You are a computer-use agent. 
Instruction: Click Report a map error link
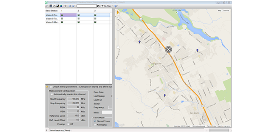tap(224, 126)
